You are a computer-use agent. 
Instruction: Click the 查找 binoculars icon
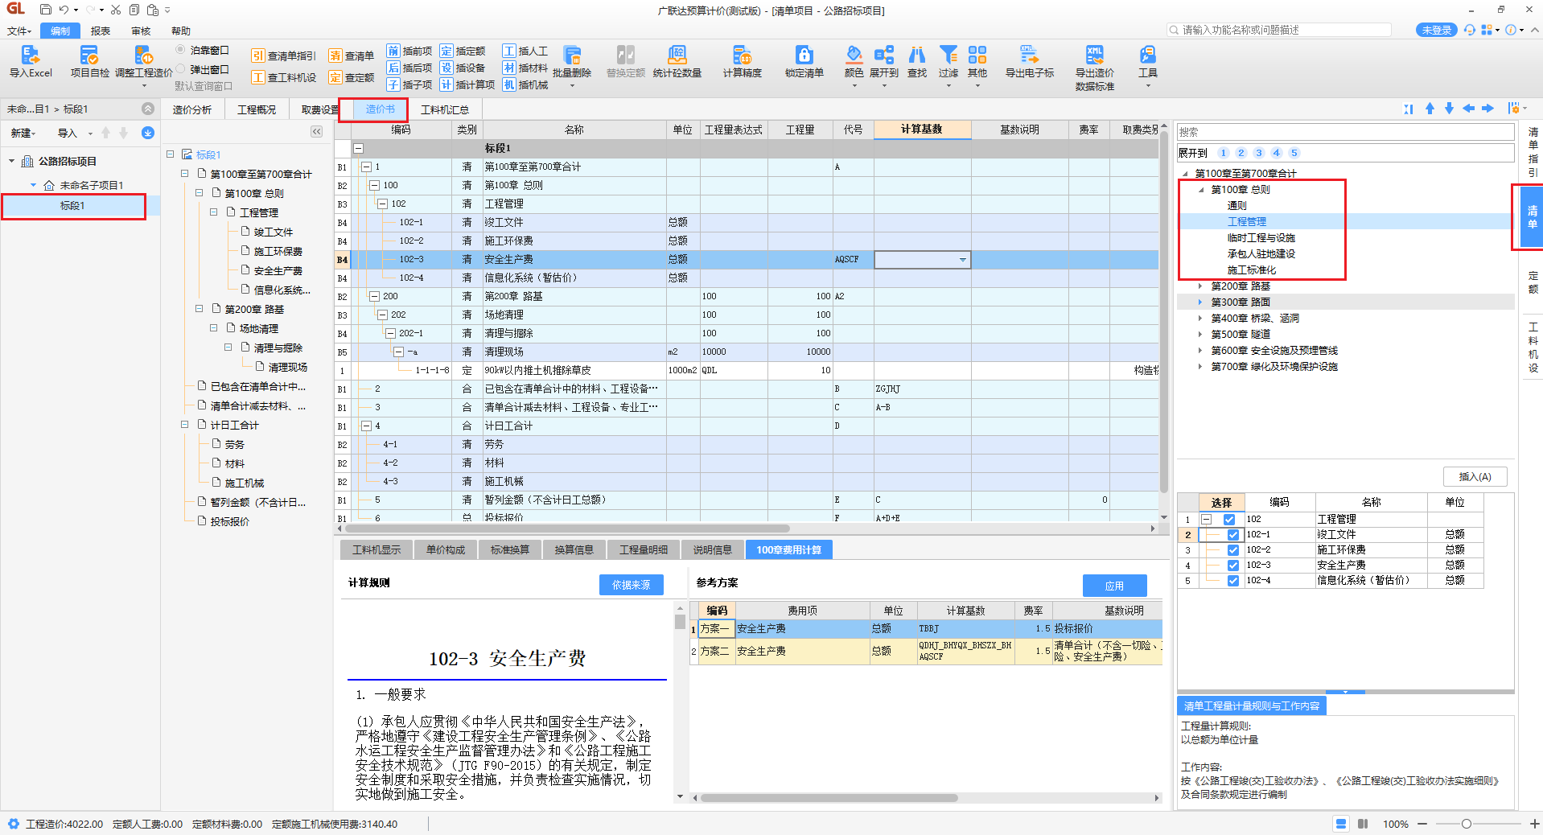pyautogui.click(x=917, y=55)
